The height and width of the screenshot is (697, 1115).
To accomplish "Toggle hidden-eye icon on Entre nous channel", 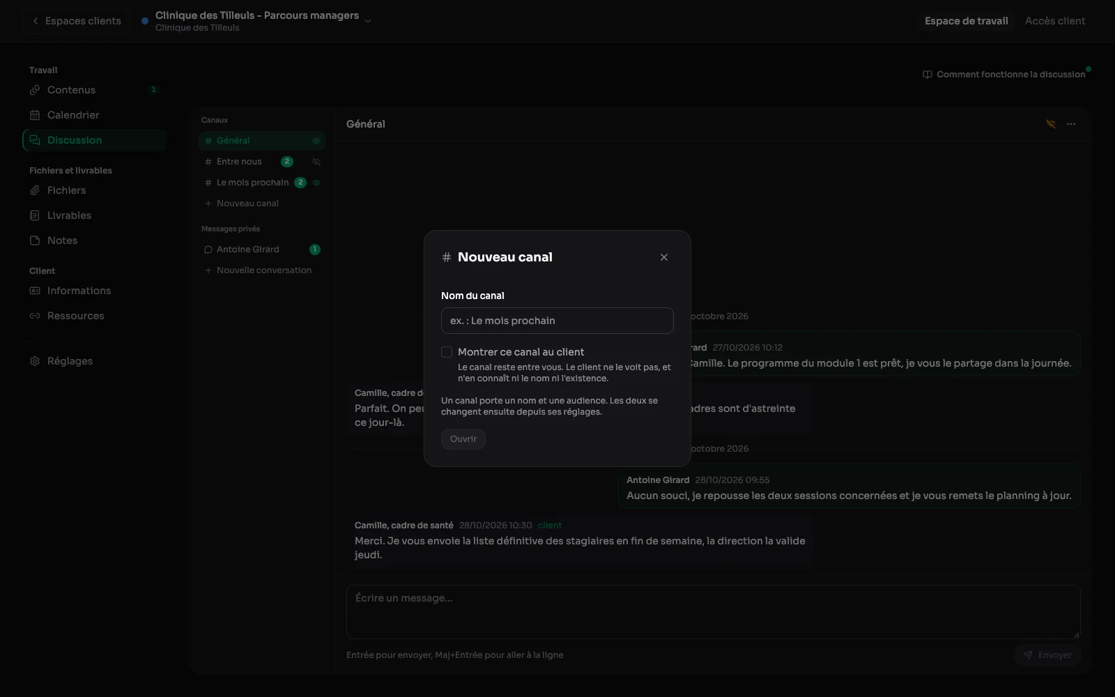I will (x=316, y=162).
